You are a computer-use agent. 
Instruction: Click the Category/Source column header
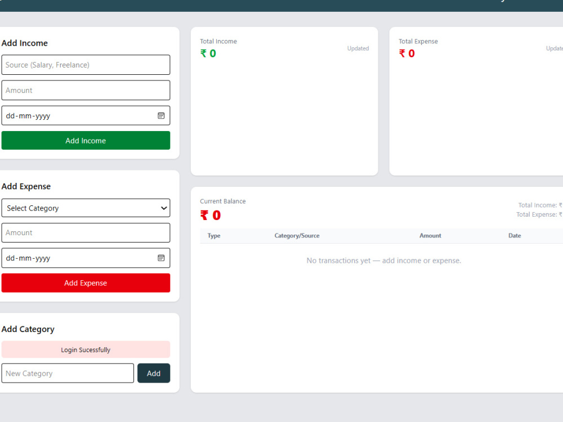click(297, 236)
